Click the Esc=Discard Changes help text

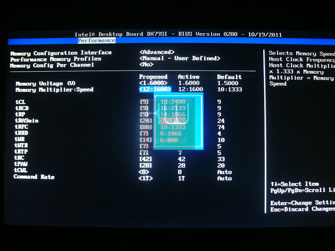303,209
